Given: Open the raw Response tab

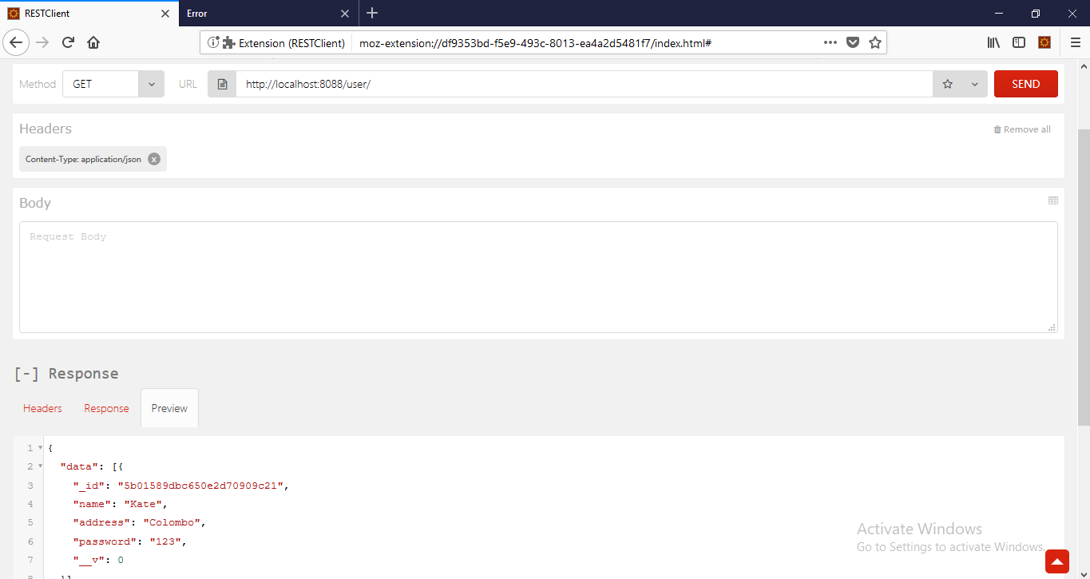Looking at the screenshot, I should pyautogui.click(x=106, y=408).
